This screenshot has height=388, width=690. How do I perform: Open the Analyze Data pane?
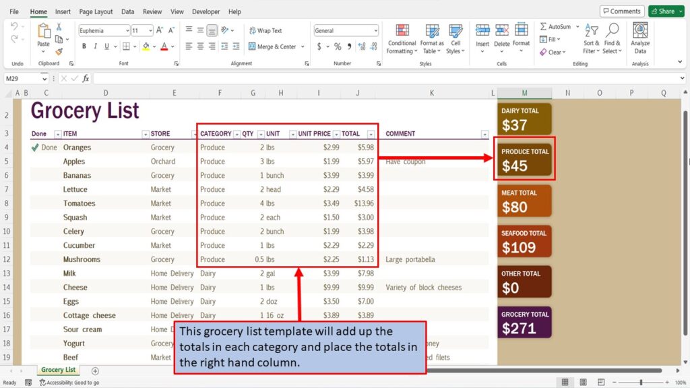point(639,39)
